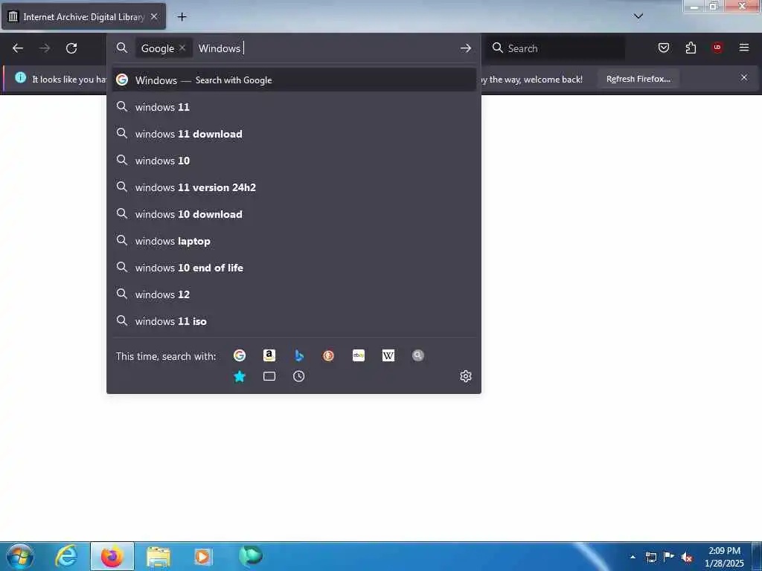Select suggestion 'windows laptop'
This screenshot has width=762, height=571.
(x=294, y=241)
